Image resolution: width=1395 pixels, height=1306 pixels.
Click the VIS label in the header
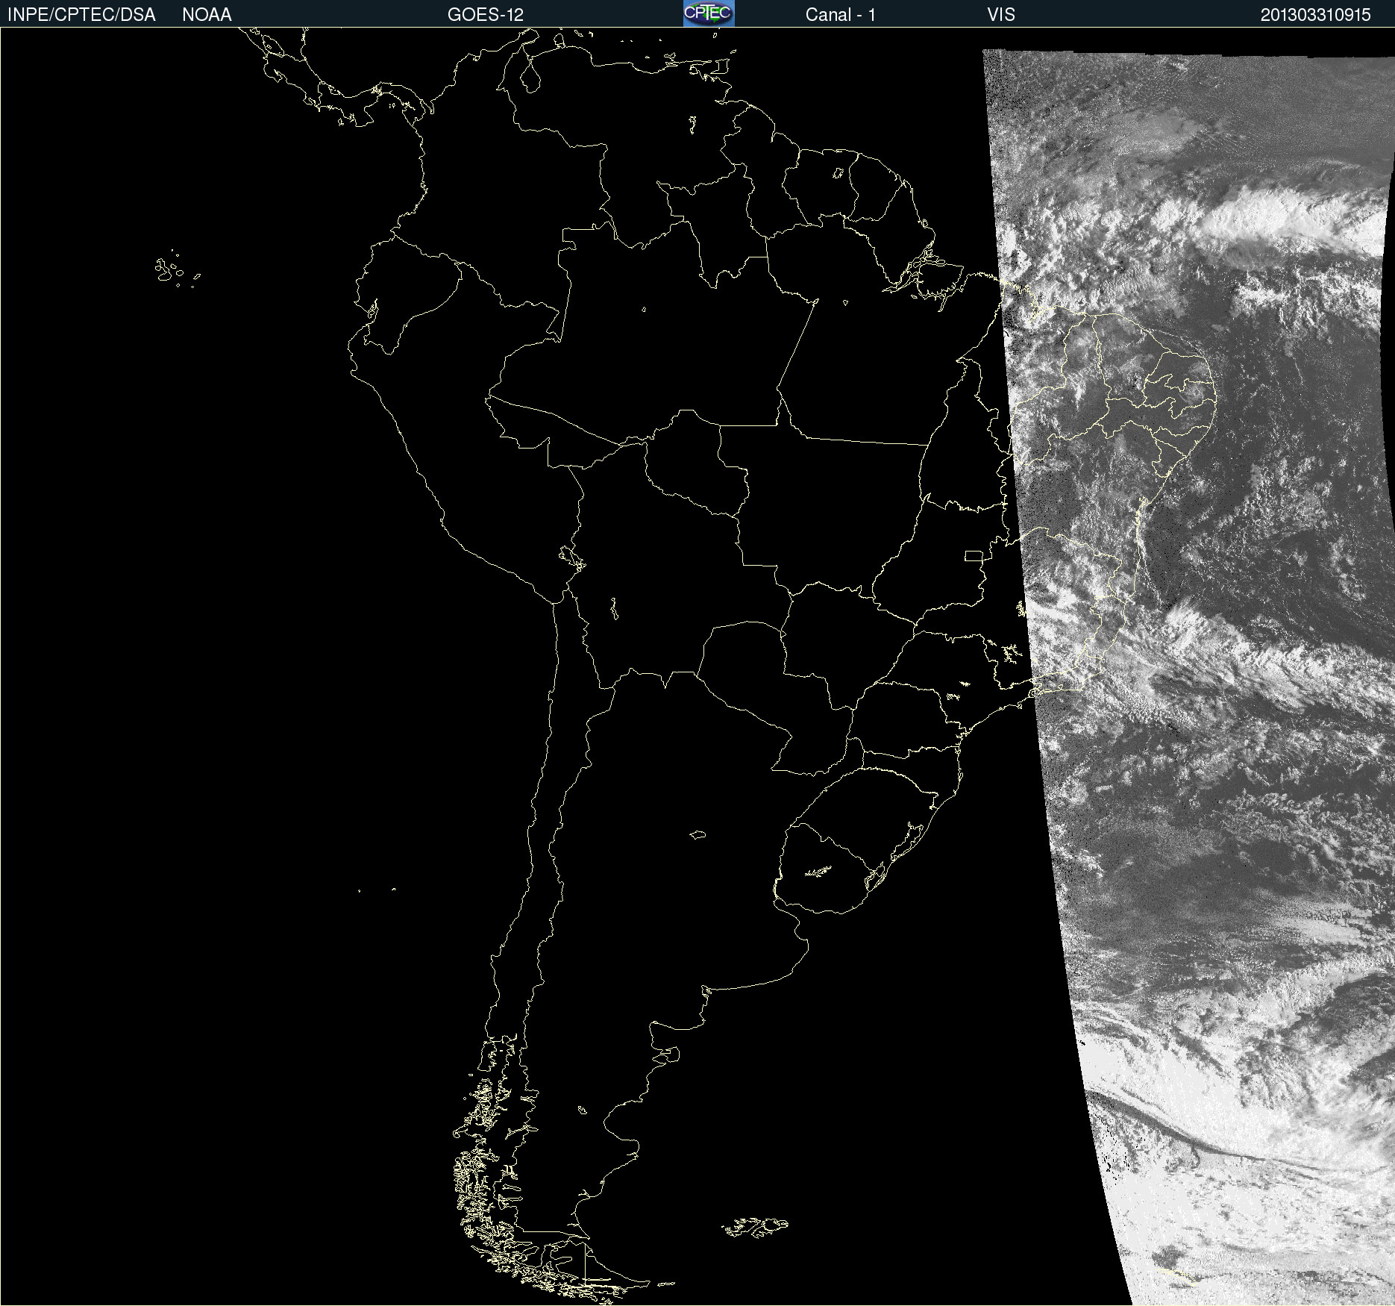pos(1001,15)
